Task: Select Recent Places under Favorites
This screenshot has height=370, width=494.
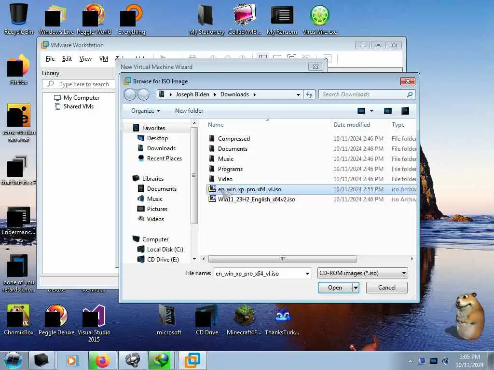Action: [x=160, y=158]
